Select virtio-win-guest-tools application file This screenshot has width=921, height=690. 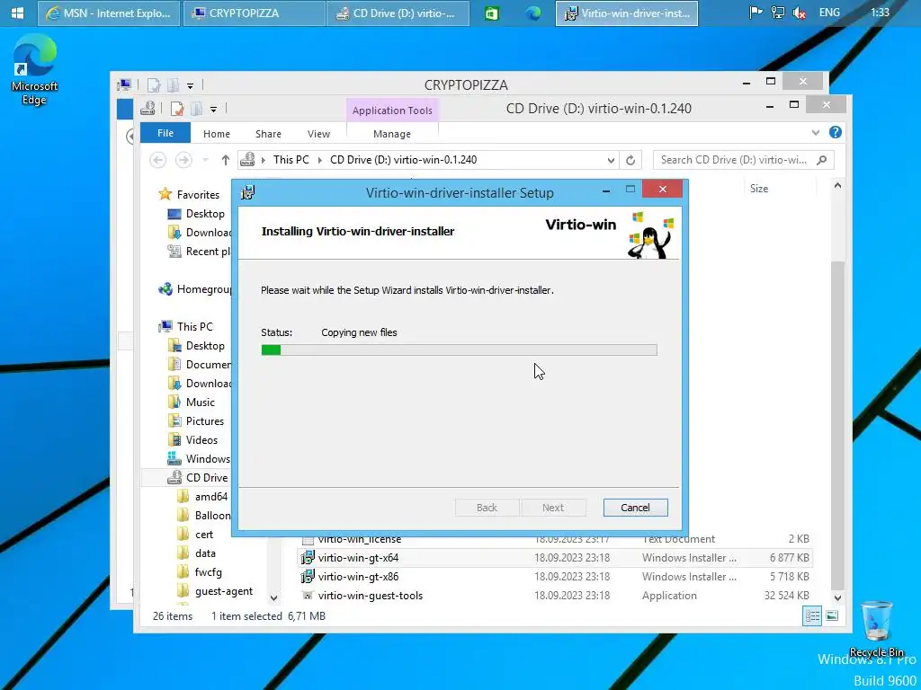(x=555, y=595)
